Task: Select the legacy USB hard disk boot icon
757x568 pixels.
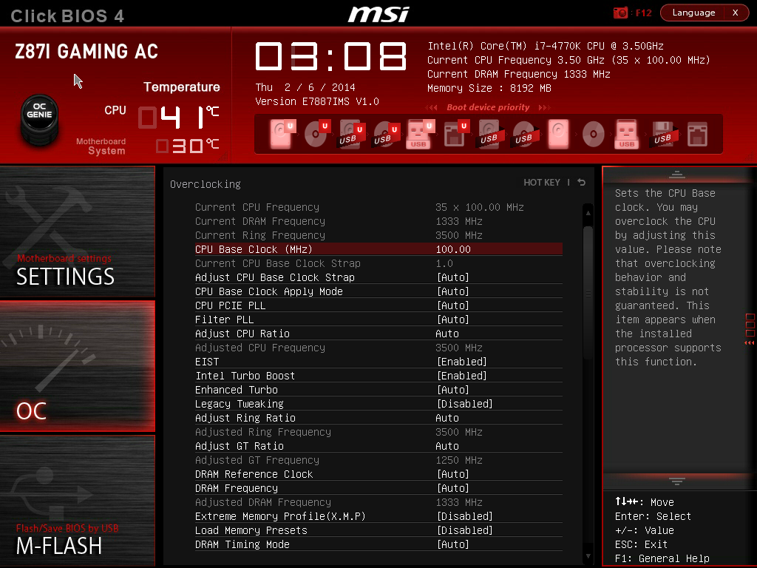Action: click(491, 133)
